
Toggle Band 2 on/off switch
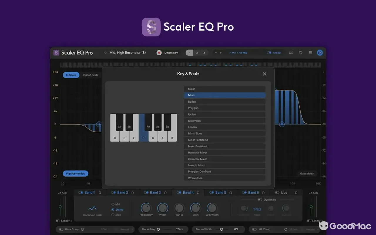pyautogui.click(x=114, y=193)
